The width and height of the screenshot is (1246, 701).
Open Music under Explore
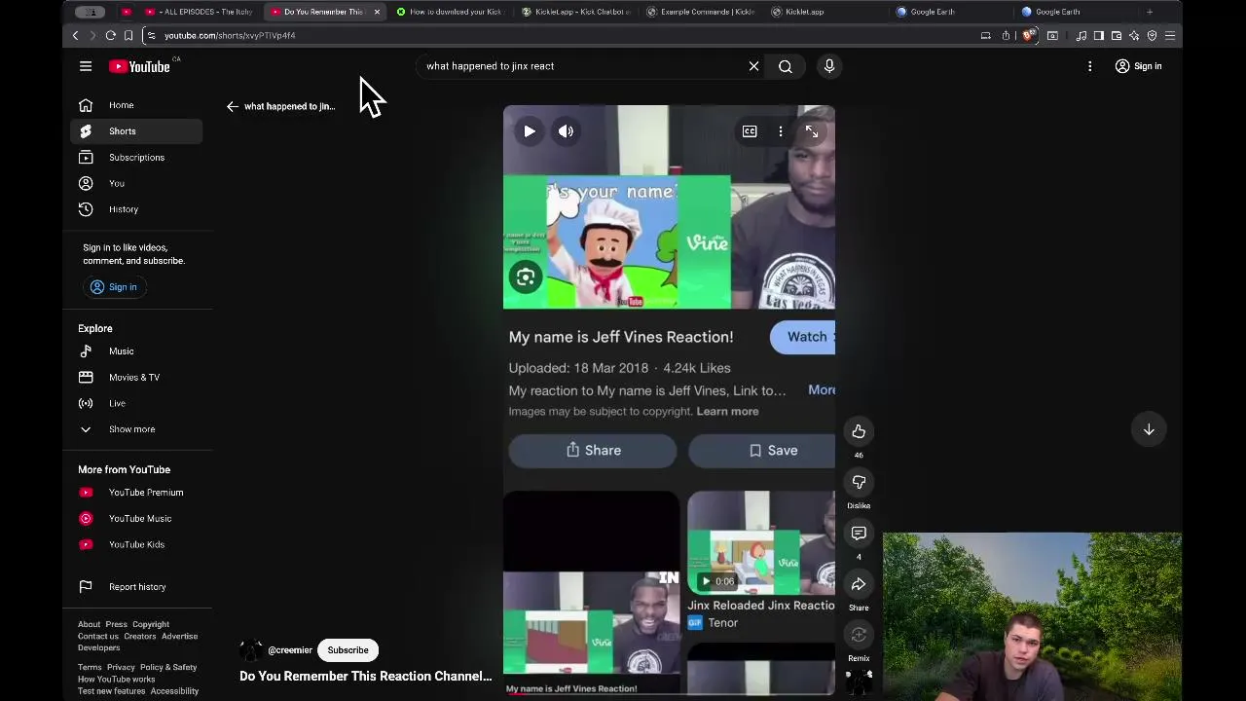click(x=136, y=351)
